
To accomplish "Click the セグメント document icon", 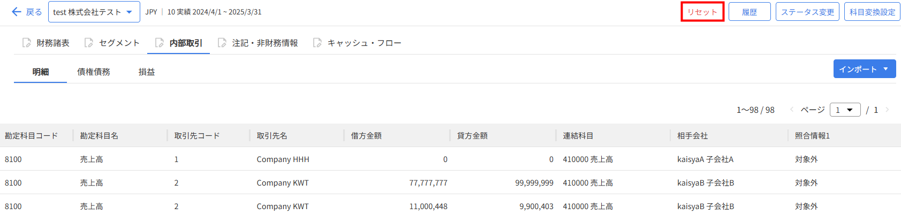I will coord(89,43).
